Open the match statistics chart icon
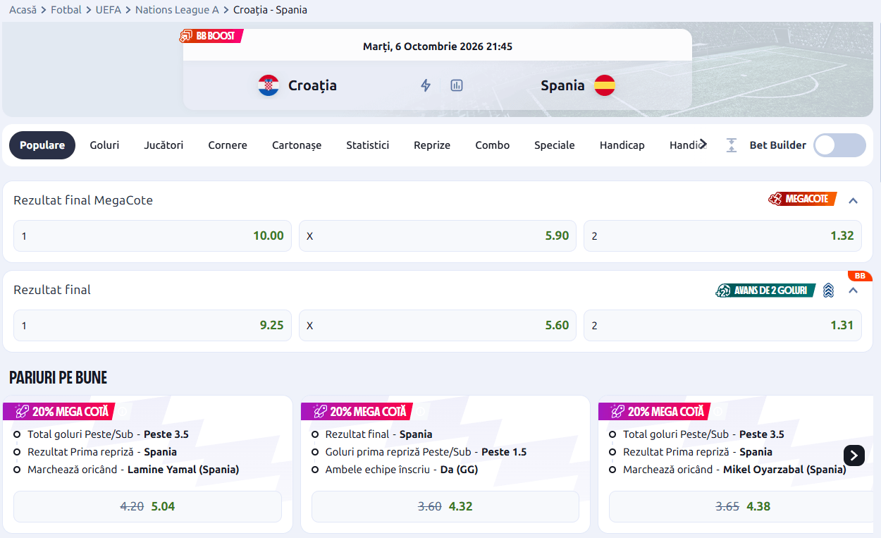 point(457,85)
